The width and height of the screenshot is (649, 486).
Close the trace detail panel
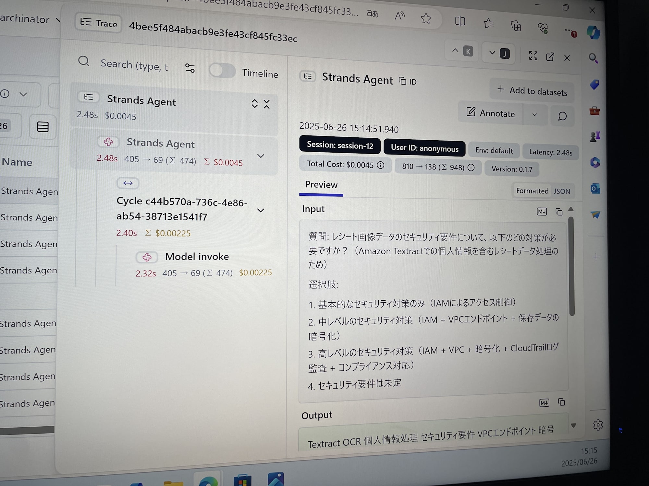[x=567, y=58]
